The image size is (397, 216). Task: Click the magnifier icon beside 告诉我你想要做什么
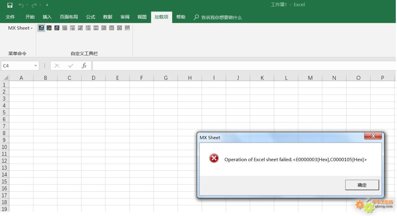click(196, 17)
